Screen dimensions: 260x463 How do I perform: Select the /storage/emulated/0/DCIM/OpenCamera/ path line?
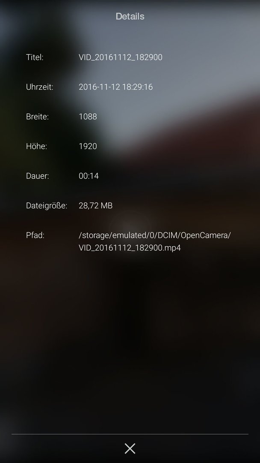(155, 235)
